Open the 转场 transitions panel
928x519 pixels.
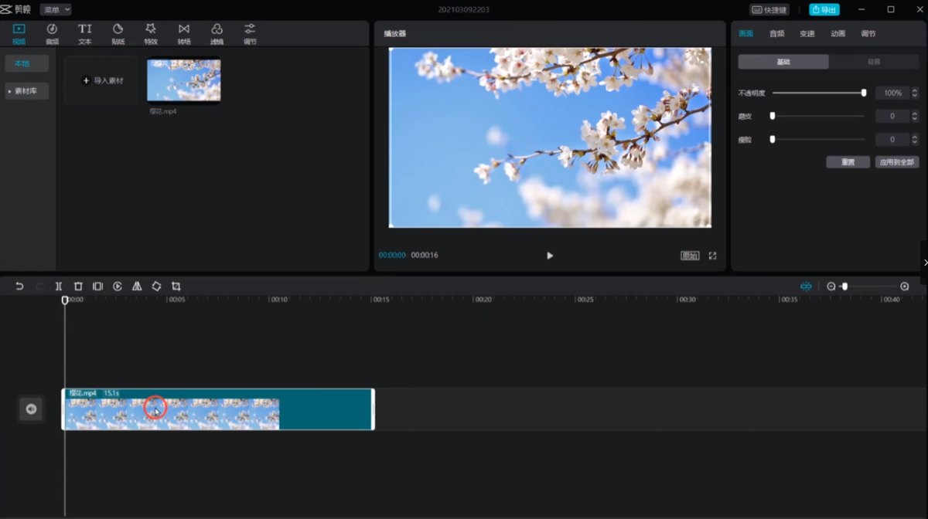[x=183, y=33]
